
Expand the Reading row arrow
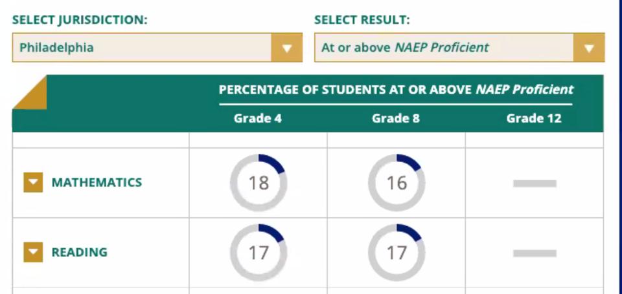[33, 252]
